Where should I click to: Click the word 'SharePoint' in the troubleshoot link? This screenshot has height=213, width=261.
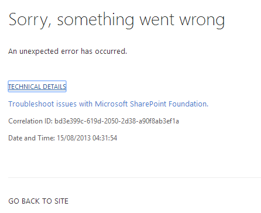coord(148,104)
